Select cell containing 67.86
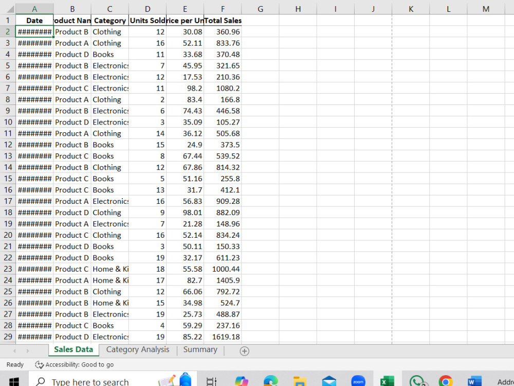The height and width of the screenshot is (386, 514). coord(185,167)
